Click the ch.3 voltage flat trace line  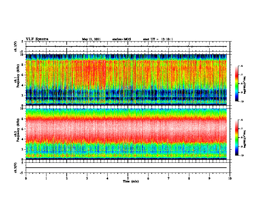tap(126, 168)
